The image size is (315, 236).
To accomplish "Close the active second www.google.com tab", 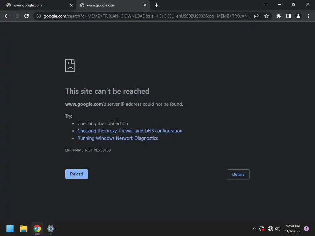I will click(x=145, y=6).
